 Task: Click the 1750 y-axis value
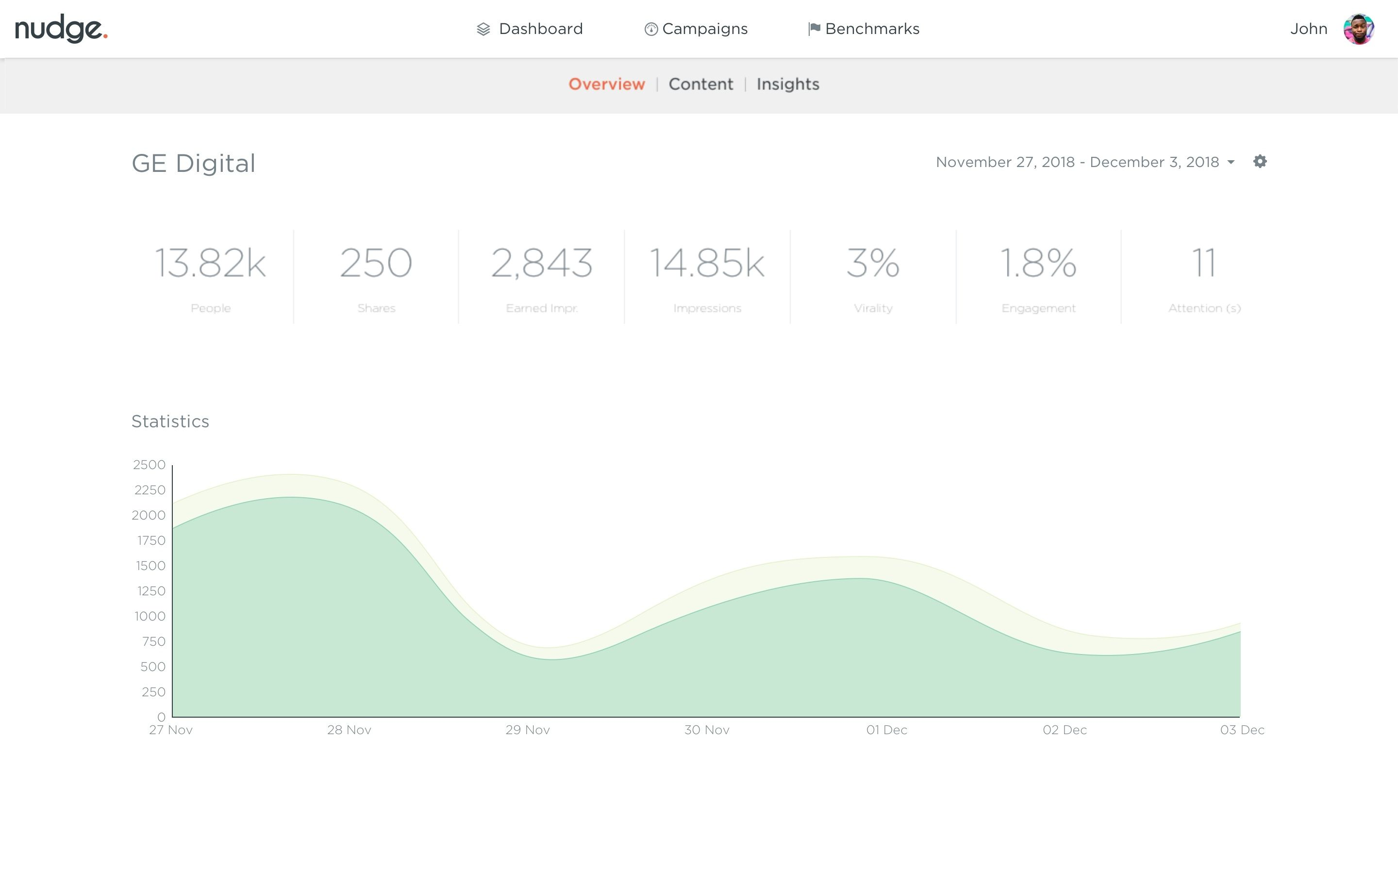pos(151,540)
